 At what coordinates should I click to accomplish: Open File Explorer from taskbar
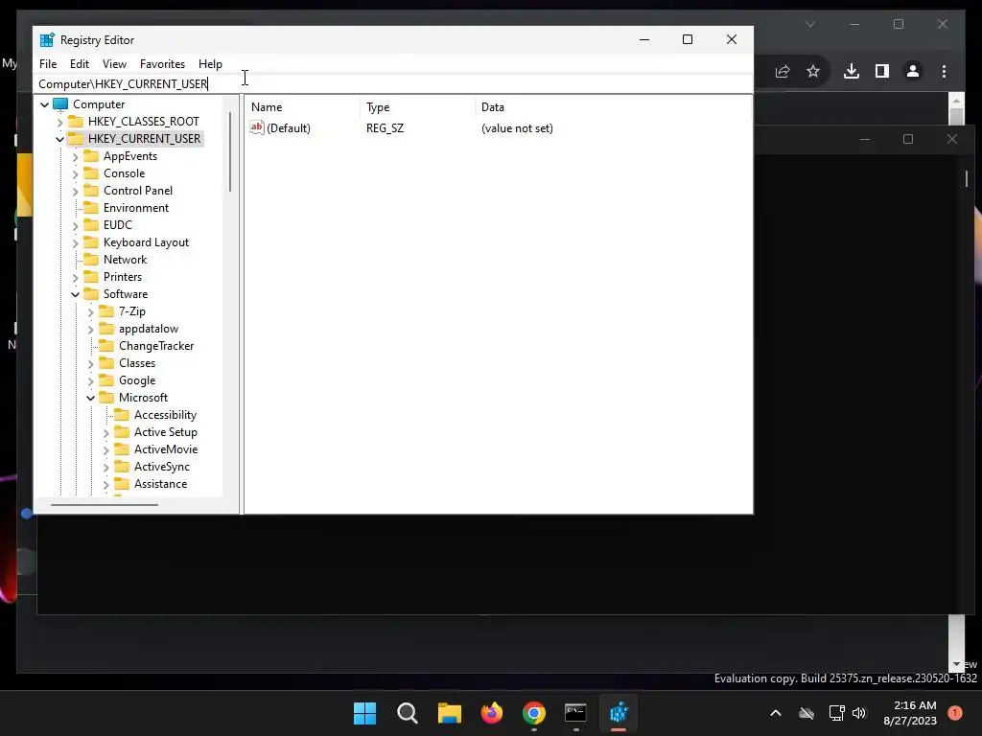tap(450, 713)
